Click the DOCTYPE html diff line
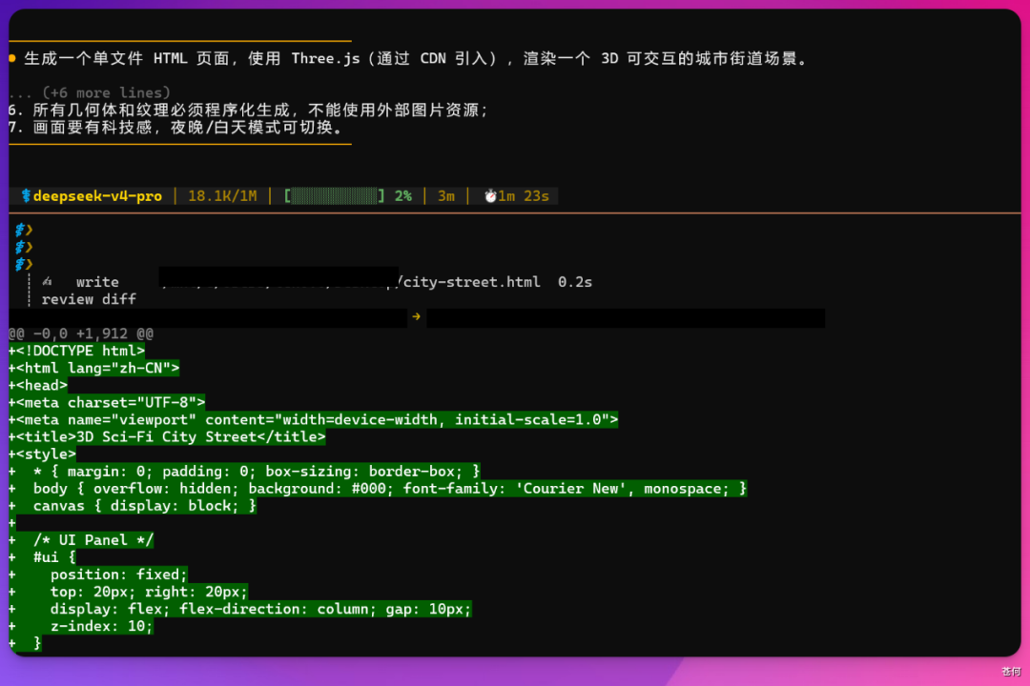The image size is (1030, 686). pos(76,352)
